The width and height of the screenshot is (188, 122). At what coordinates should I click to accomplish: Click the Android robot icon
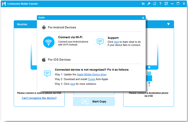(44, 27)
